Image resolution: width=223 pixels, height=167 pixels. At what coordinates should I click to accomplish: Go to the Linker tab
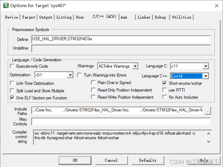tap(144, 17)
